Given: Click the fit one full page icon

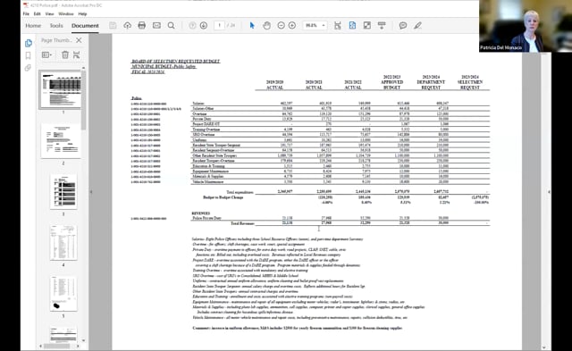Looking at the screenshot, I should 352,26.
